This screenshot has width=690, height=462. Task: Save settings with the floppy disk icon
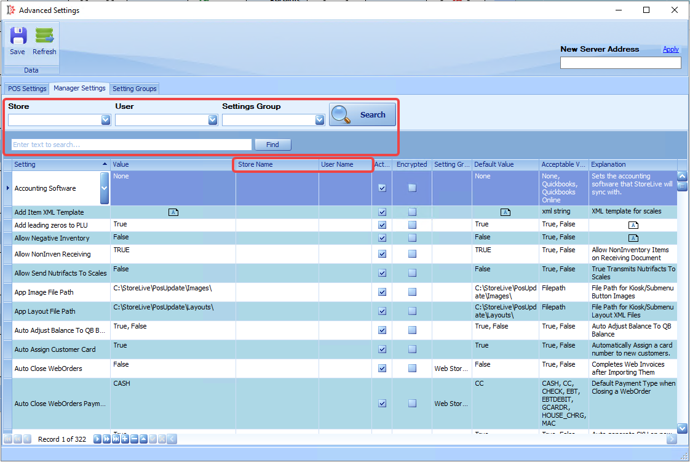[18, 41]
